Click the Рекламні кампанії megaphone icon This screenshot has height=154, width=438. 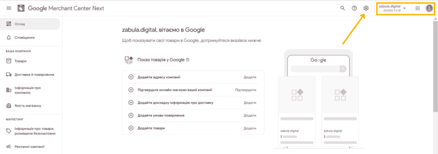pos(9,147)
